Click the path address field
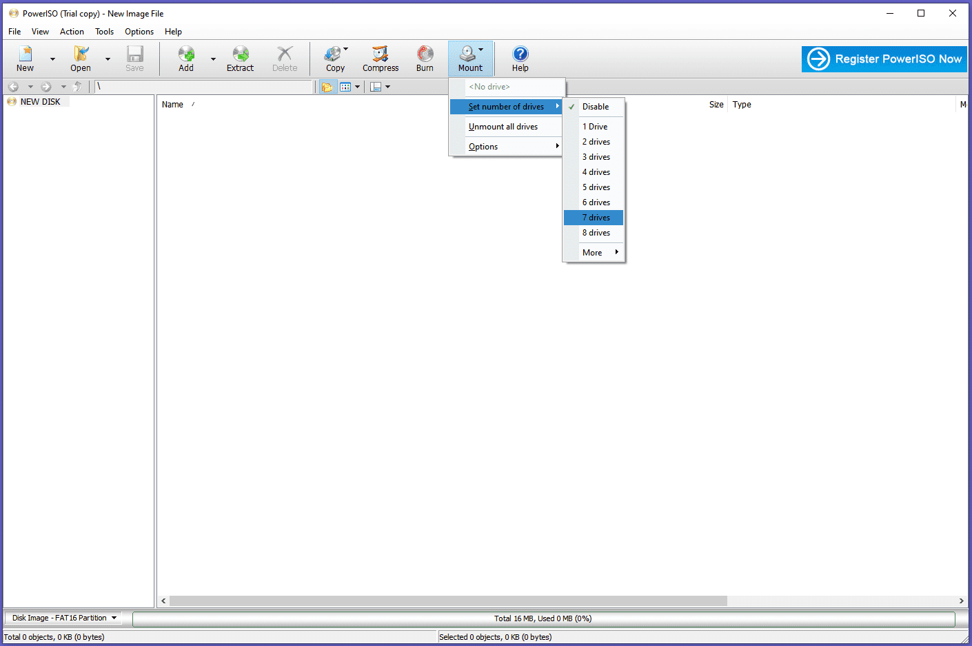This screenshot has width=972, height=646. pos(204,87)
